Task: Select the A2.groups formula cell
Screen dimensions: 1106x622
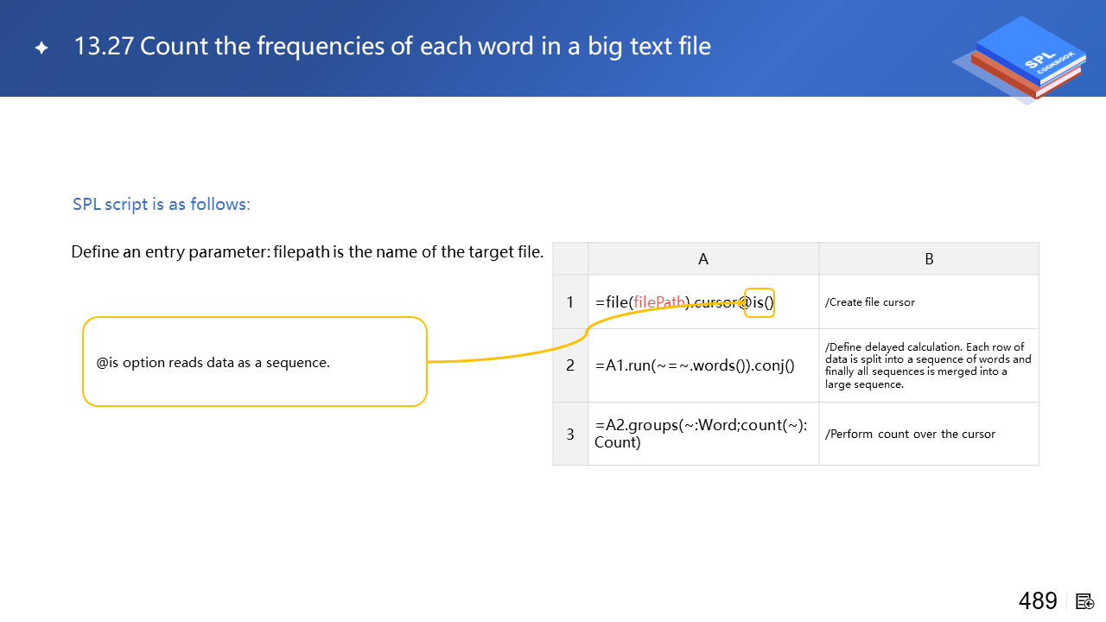Action: click(x=702, y=434)
